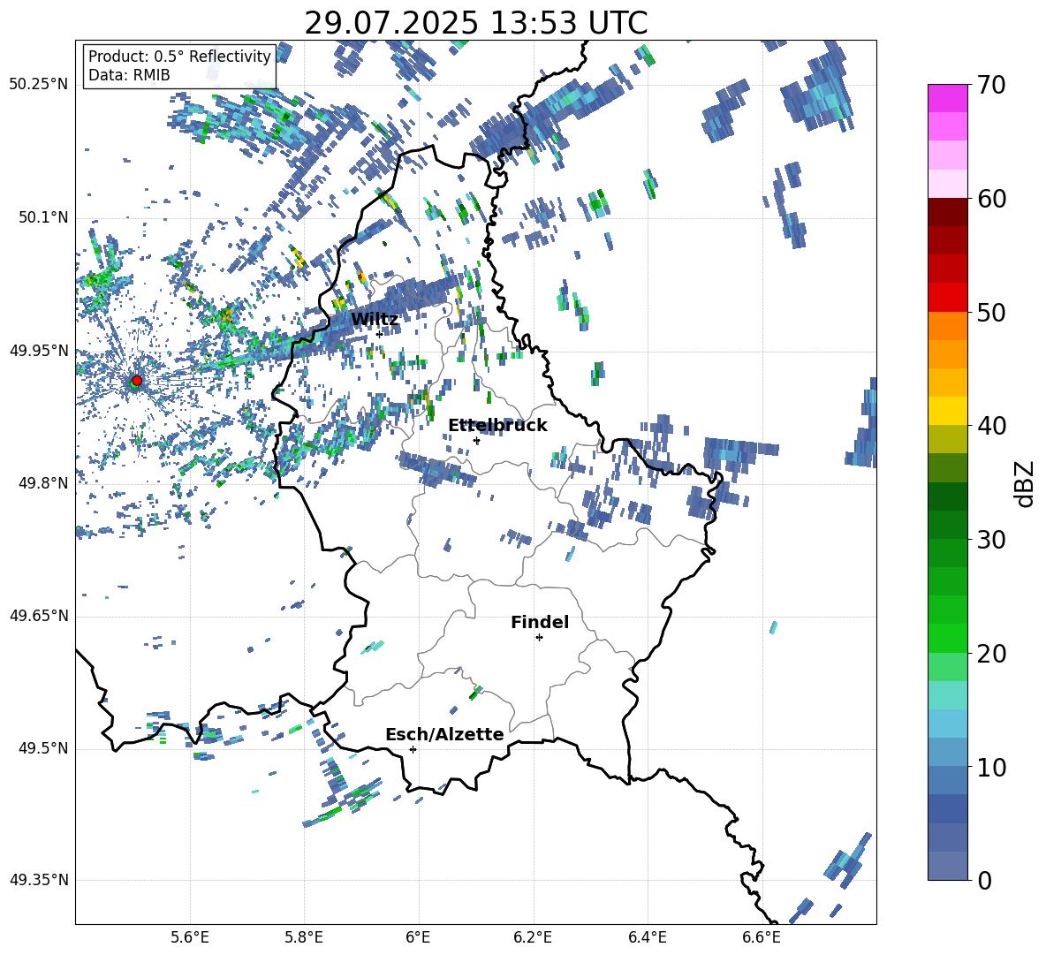This screenshot has width=1046, height=955.
Task: Click the 49.5°N latitude label
Action: (x=44, y=749)
